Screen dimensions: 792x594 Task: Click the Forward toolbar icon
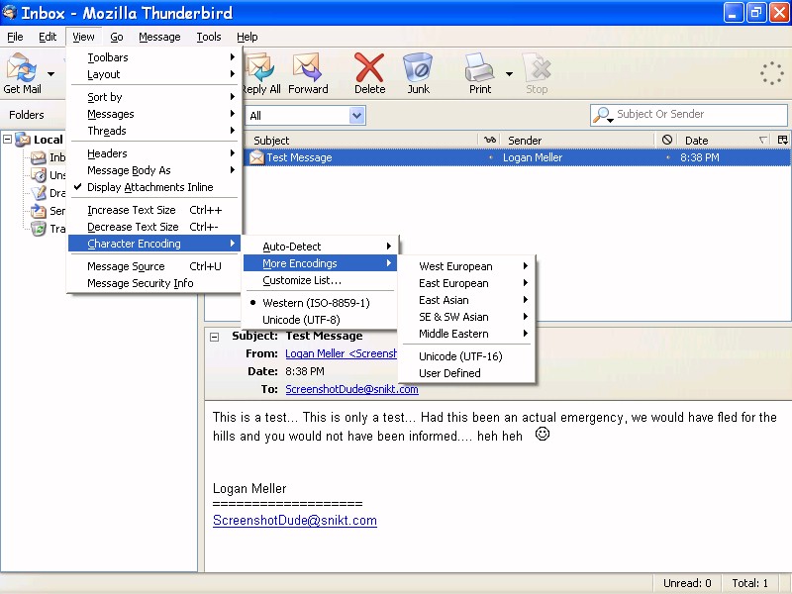tap(308, 68)
